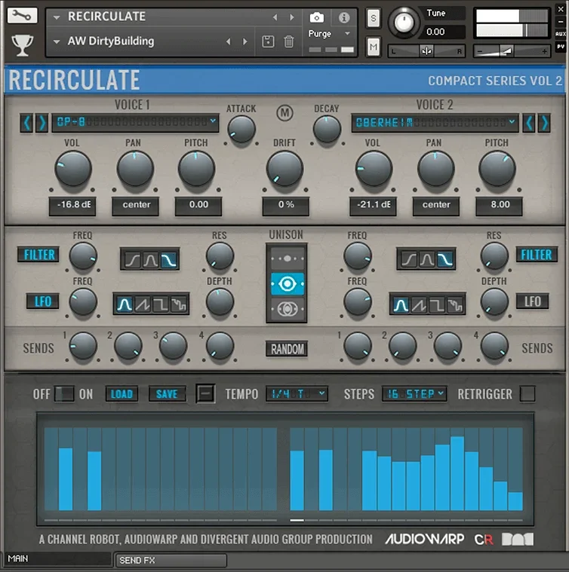Select sawtooth LFO waveform for Voice 2
This screenshot has width=569, height=572.
point(419,305)
